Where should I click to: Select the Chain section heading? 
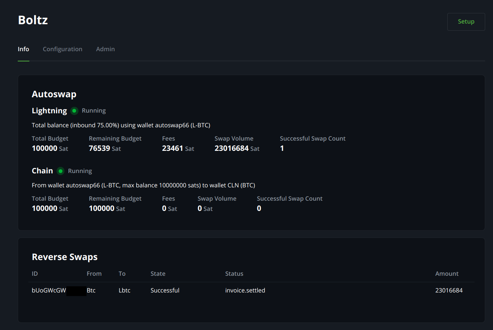(42, 171)
